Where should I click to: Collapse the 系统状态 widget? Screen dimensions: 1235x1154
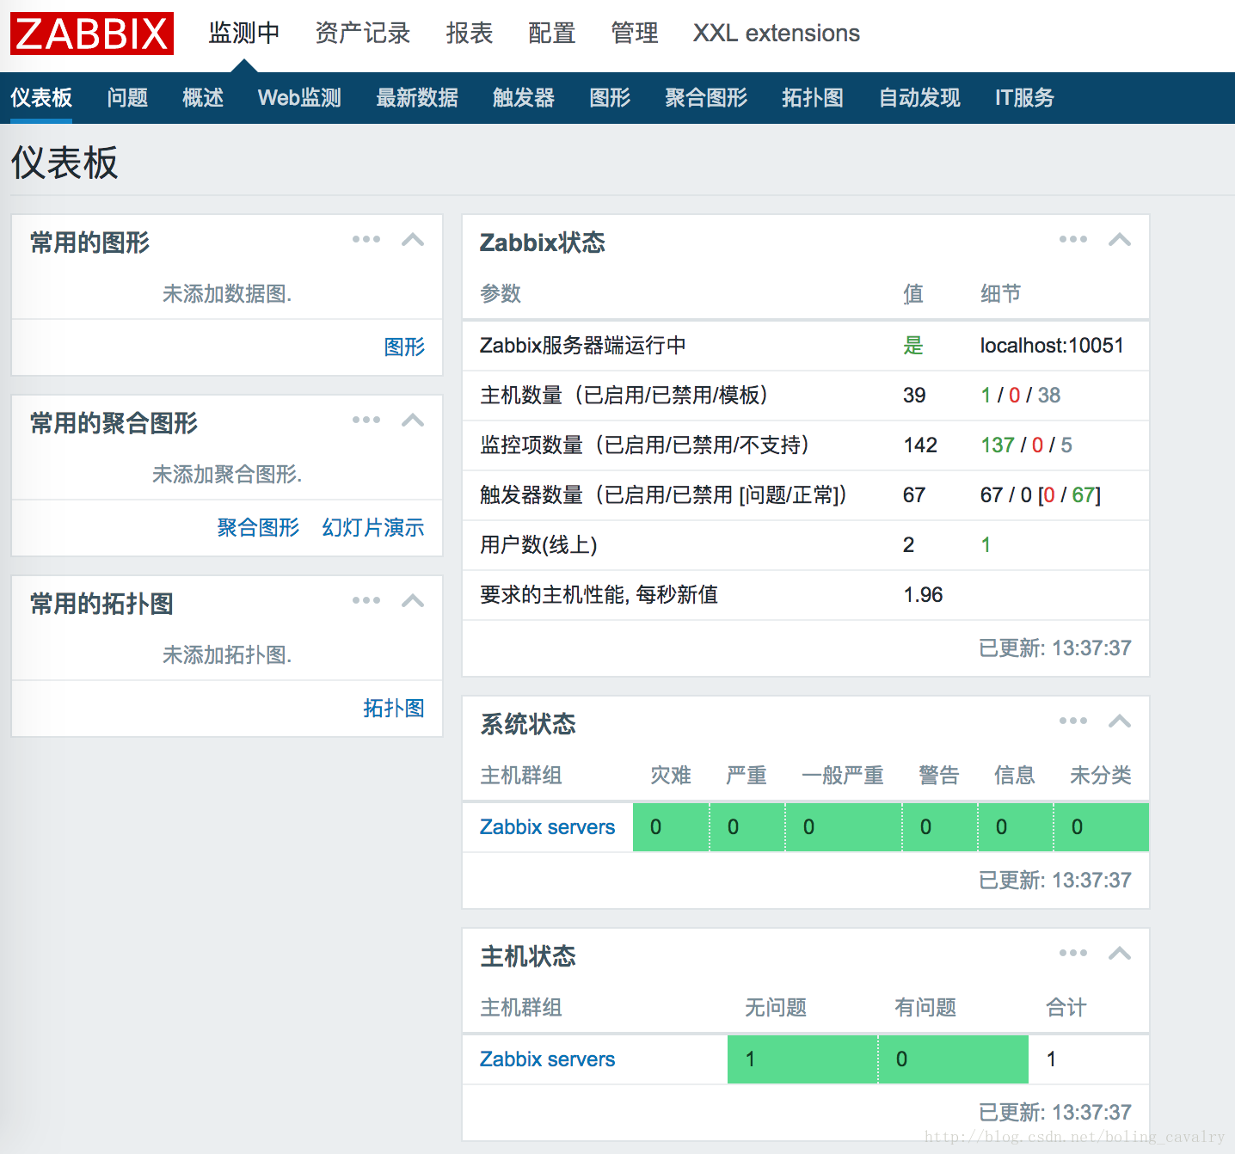coord(1120,721)
